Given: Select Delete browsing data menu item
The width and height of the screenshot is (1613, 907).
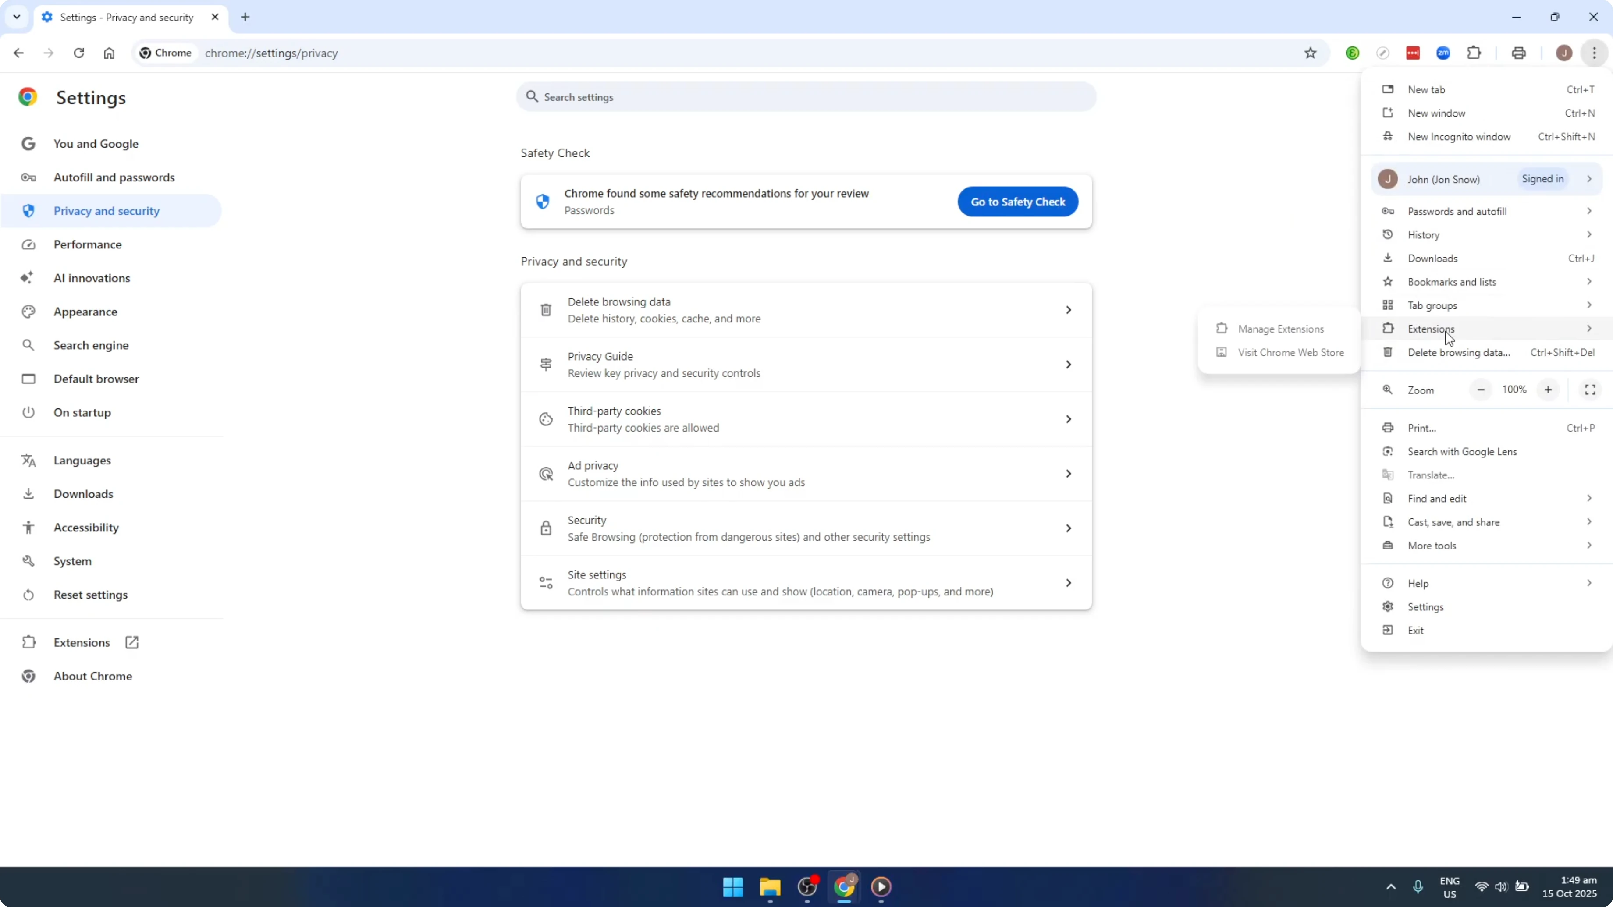Looking at the screenshot, I should tap(1487, 353).
